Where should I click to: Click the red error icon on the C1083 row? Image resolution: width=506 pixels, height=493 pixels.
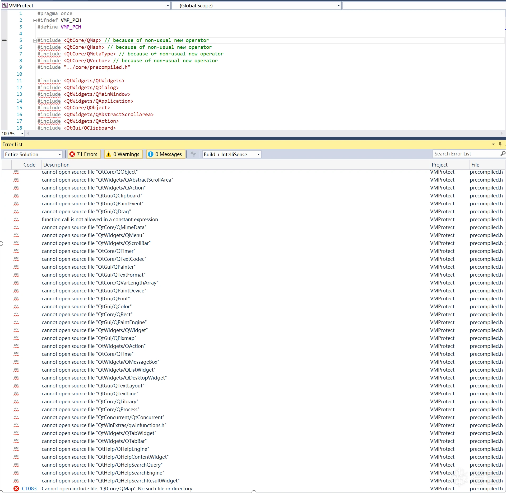[16, 489]
